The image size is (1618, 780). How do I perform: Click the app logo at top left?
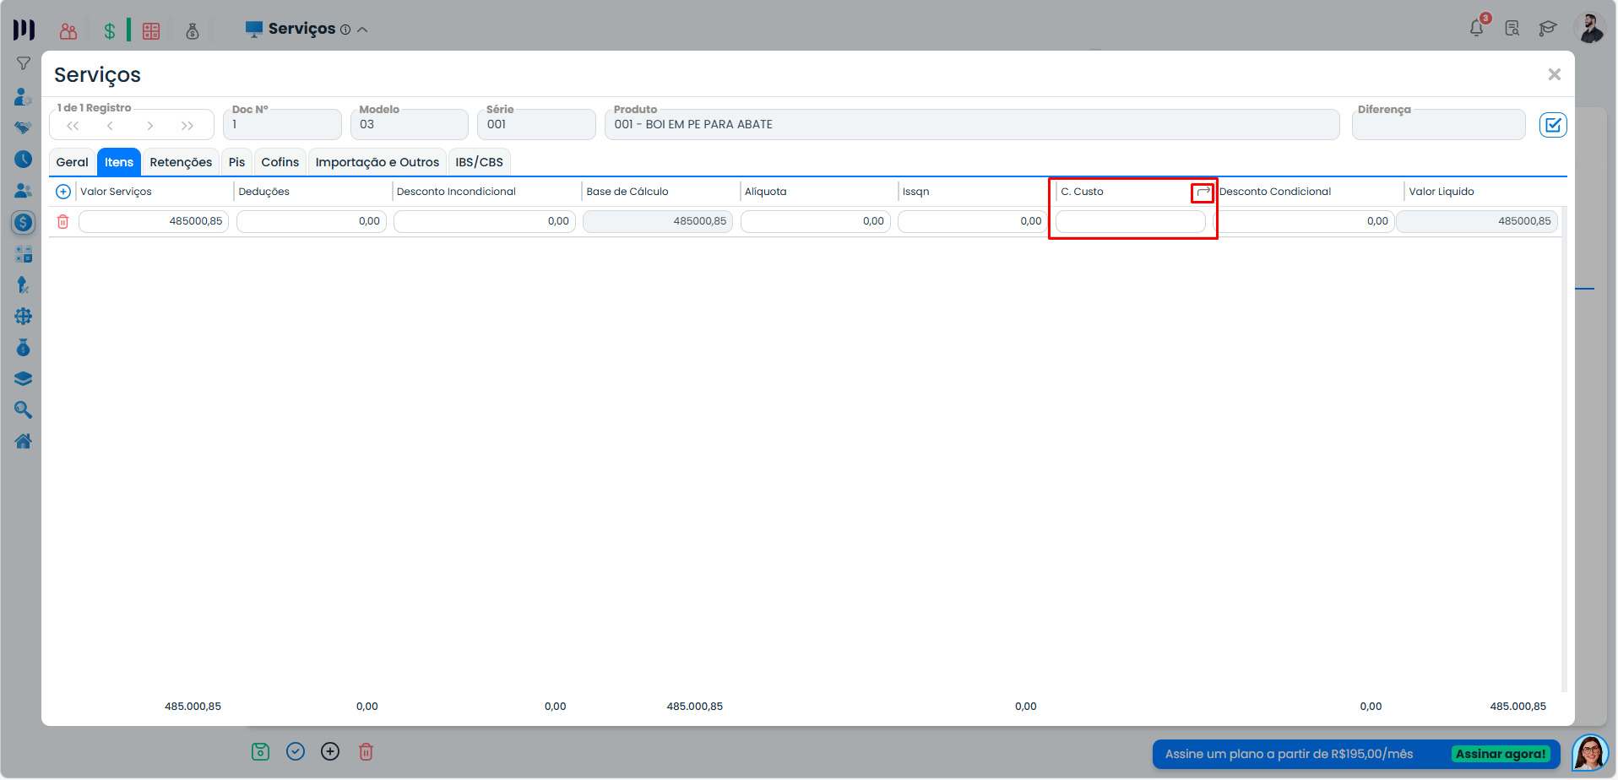coord(24,30)
